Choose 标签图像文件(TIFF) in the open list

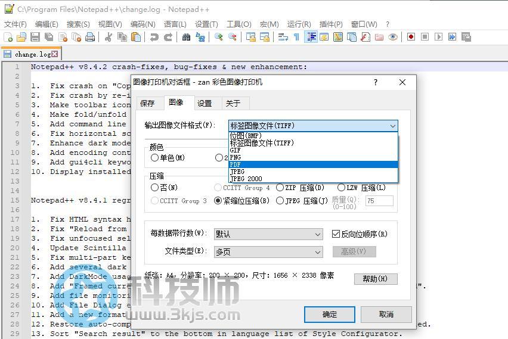point(313,143)
